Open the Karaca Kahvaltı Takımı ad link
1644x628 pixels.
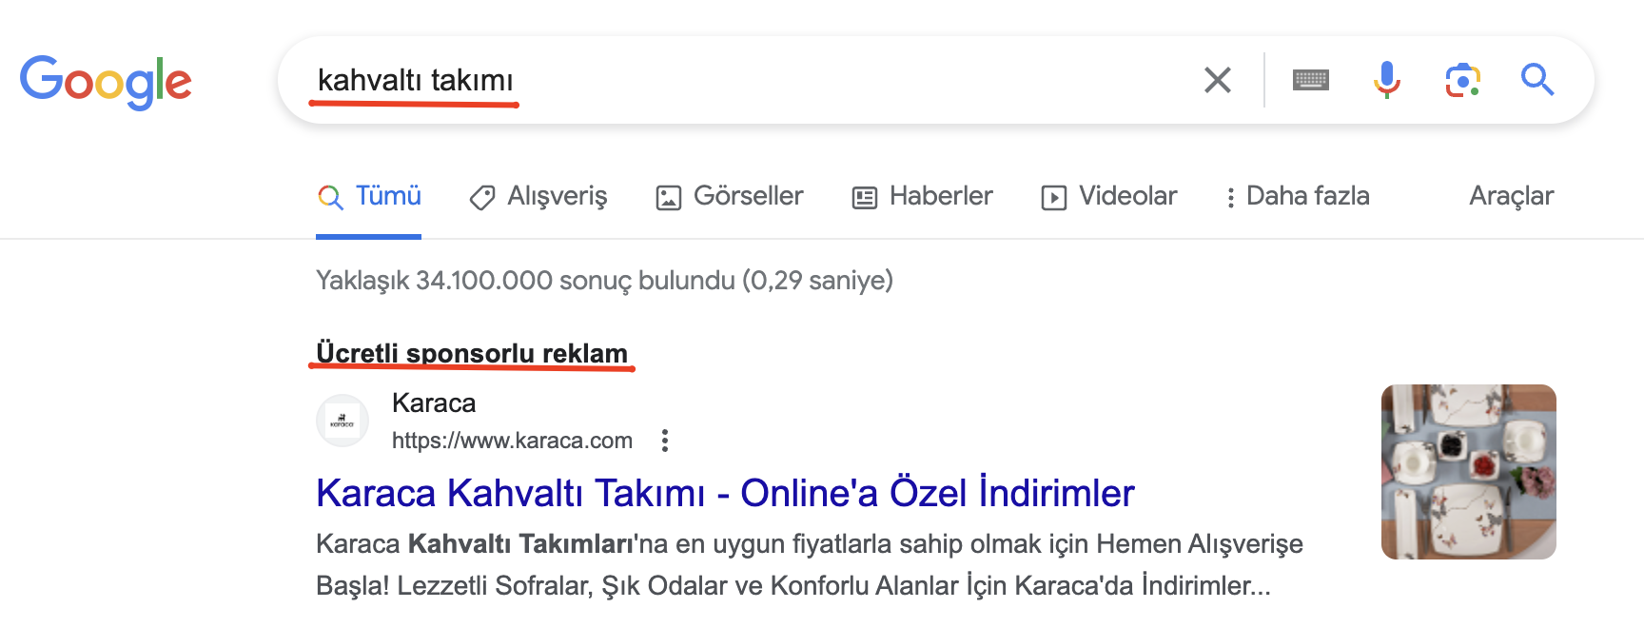[x=725, y=493]
